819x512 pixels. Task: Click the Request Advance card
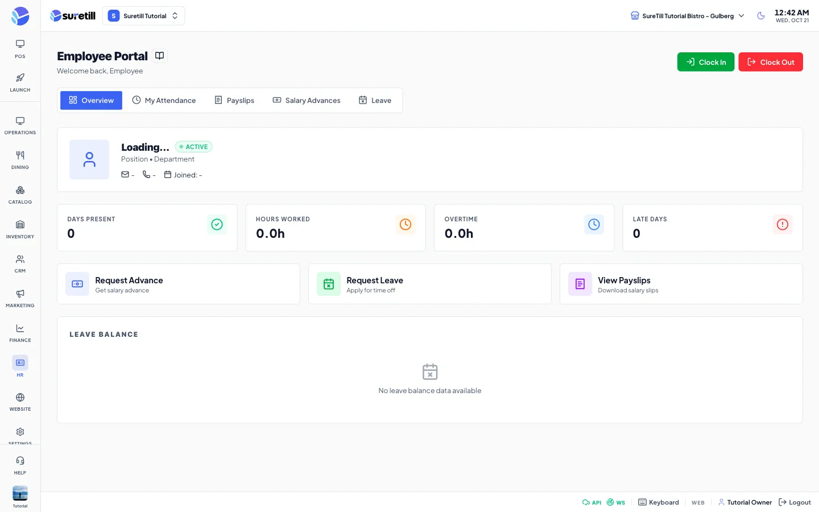click(x=179, y=284)
